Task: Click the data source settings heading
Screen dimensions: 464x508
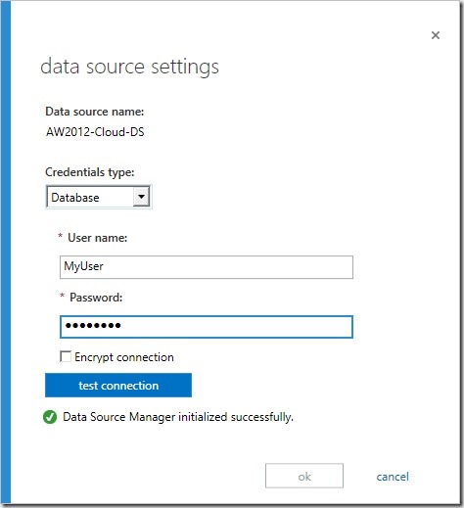Action: pos(129,67)
